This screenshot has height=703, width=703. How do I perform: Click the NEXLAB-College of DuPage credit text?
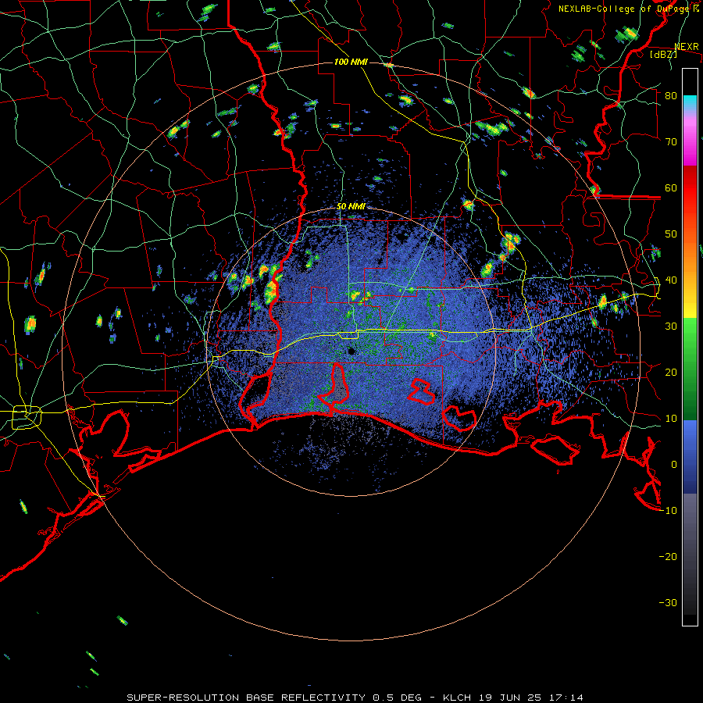pos(628,9)
